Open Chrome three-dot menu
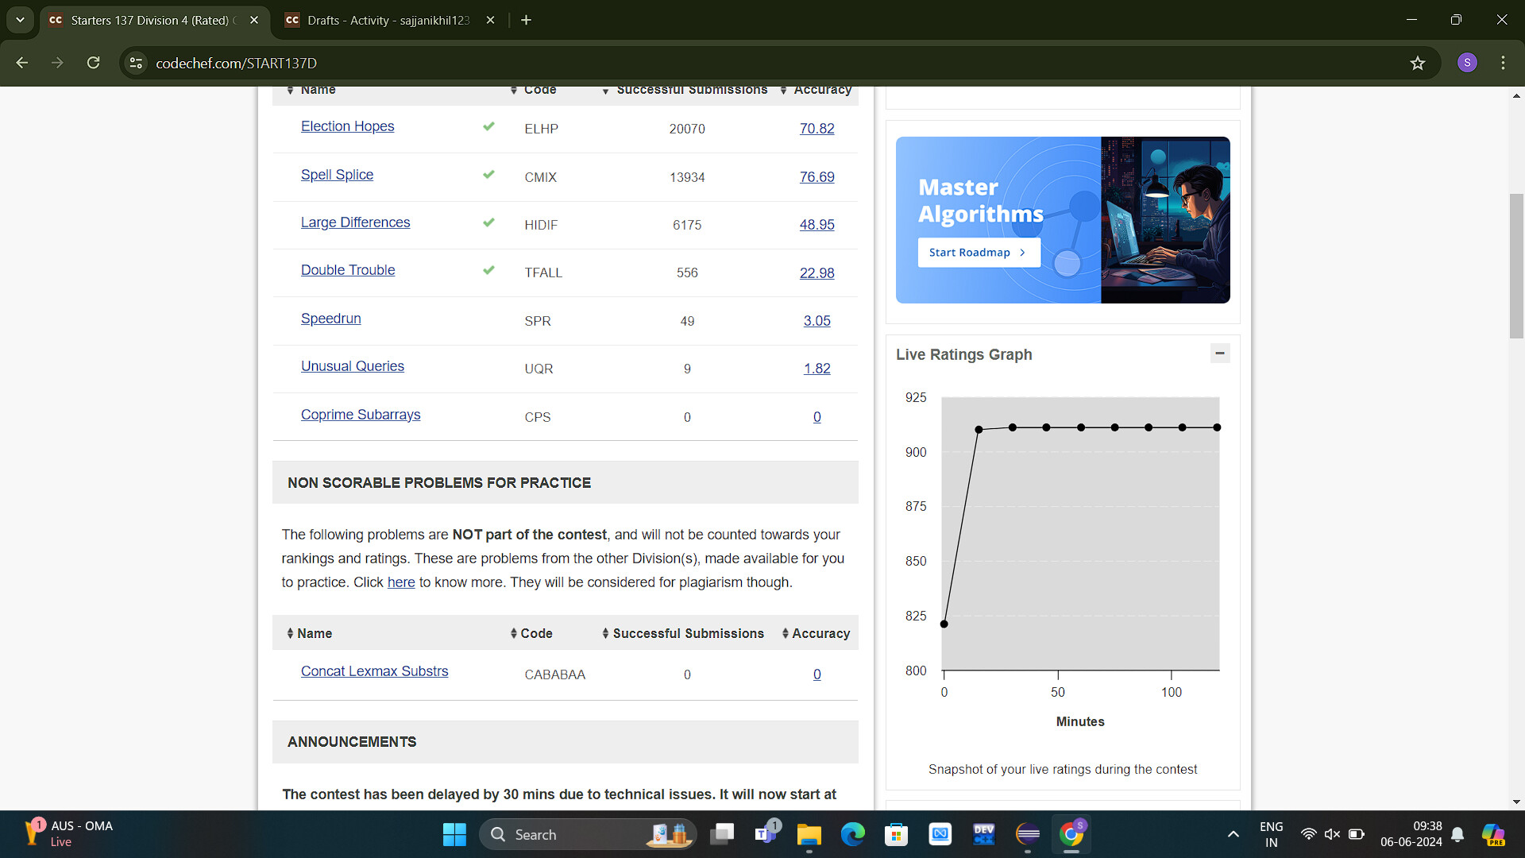Viewport: 1525px width, 858px height. pyautogui.click(x=1503, y=63)
